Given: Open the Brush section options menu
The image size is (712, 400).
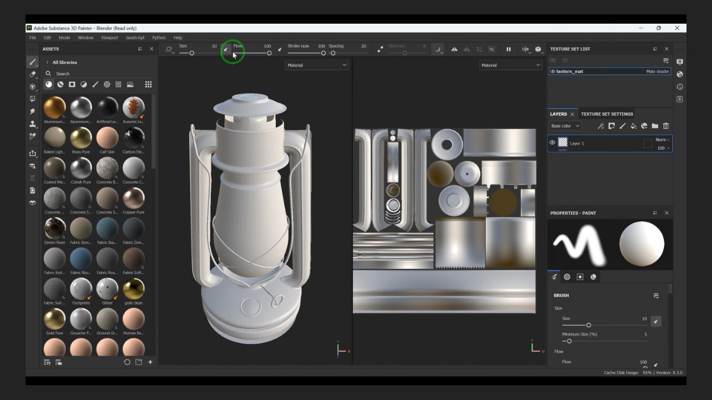Looking at the screenshot, I should [656, 296].
